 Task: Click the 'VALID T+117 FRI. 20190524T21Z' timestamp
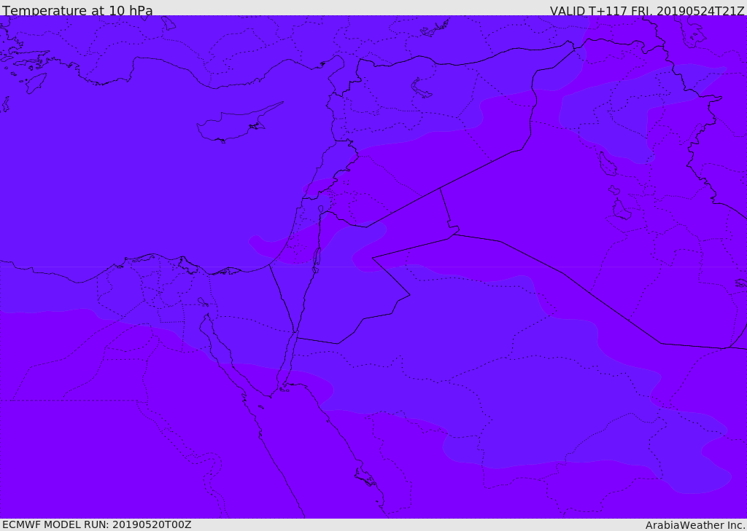(646, 11)
